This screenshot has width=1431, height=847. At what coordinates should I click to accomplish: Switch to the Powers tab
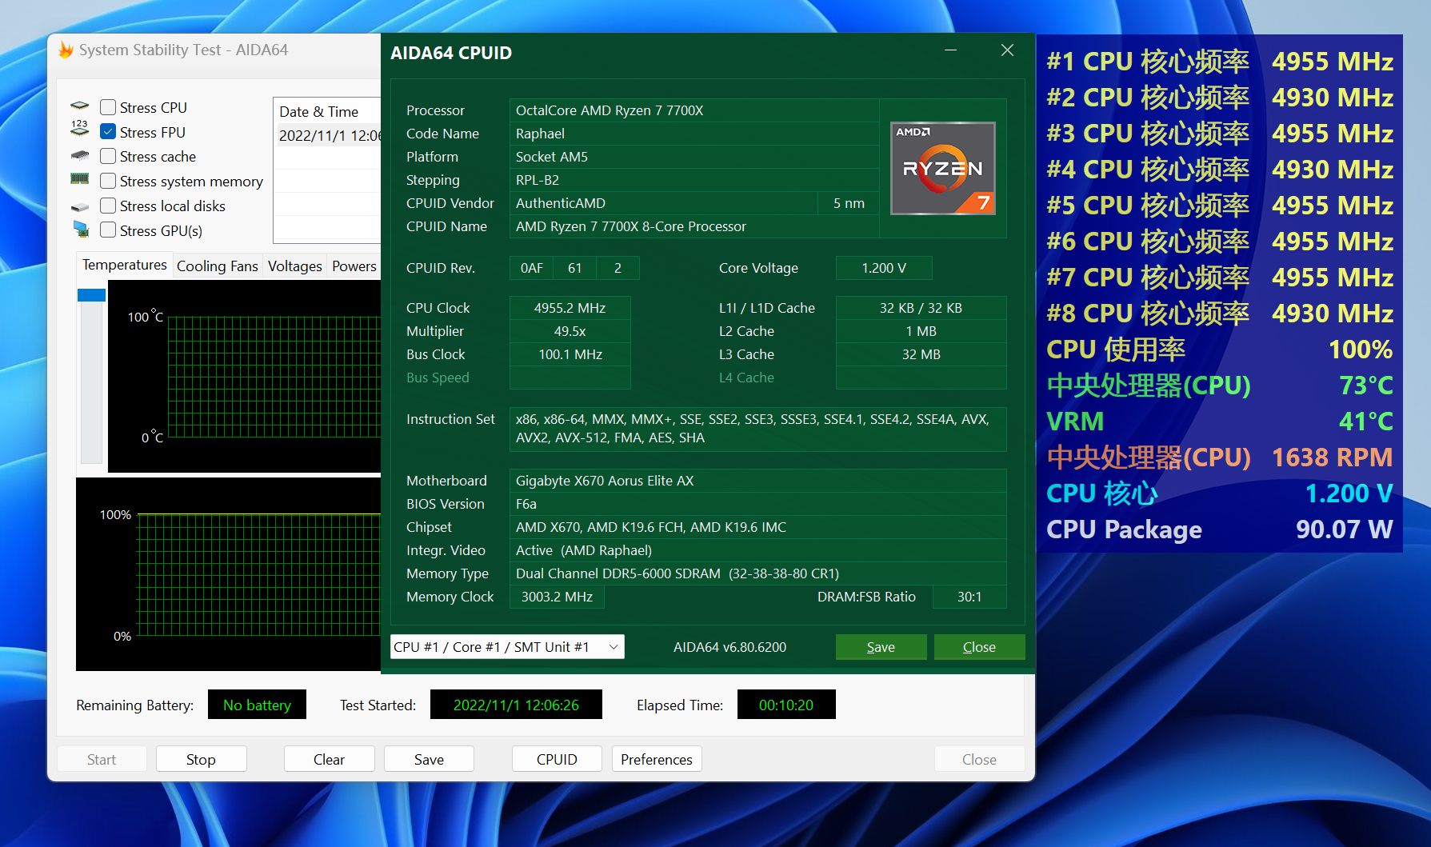coord(354,266)
